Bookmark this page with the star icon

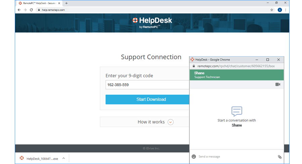coord(272,10)
